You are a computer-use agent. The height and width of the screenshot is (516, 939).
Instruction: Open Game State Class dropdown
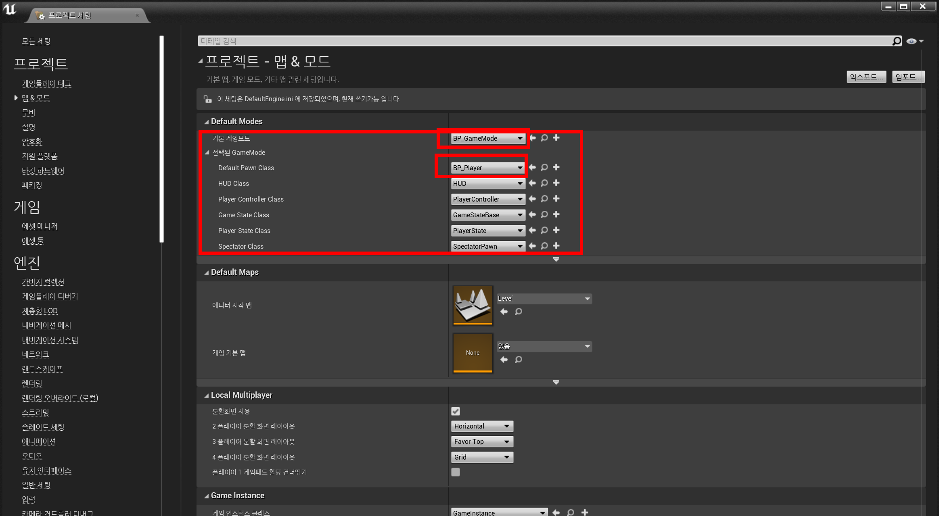click(488, 215)
